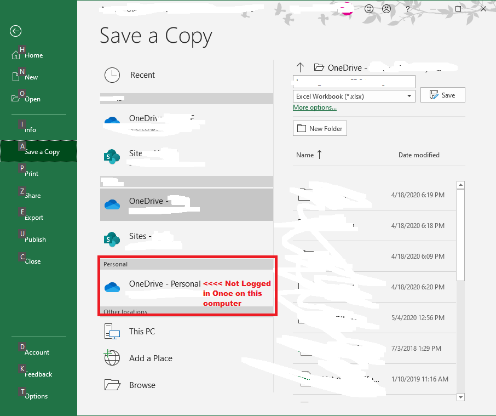The width and height of the screenshot is (496, 416).
Task: Click Close in the sidebar menu
Action: [x=38, y=261]
